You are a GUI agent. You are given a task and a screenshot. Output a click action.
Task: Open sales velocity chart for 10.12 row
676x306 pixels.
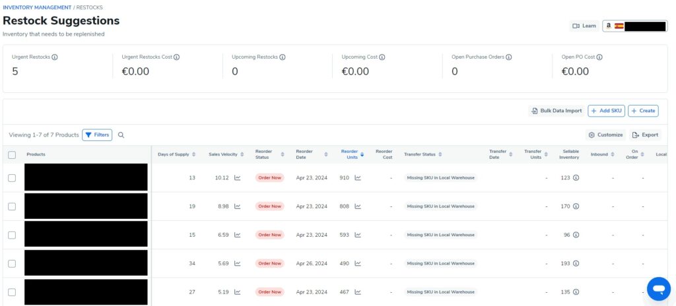(238, 178)
